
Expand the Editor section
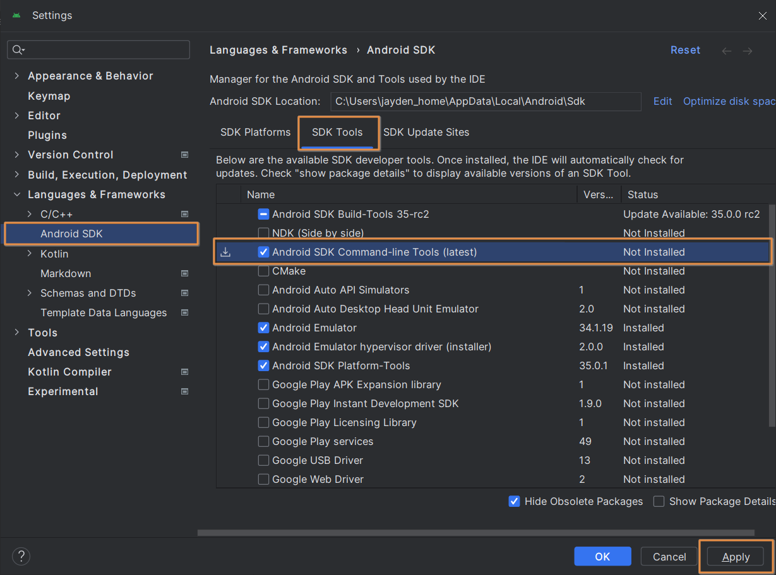16,116
